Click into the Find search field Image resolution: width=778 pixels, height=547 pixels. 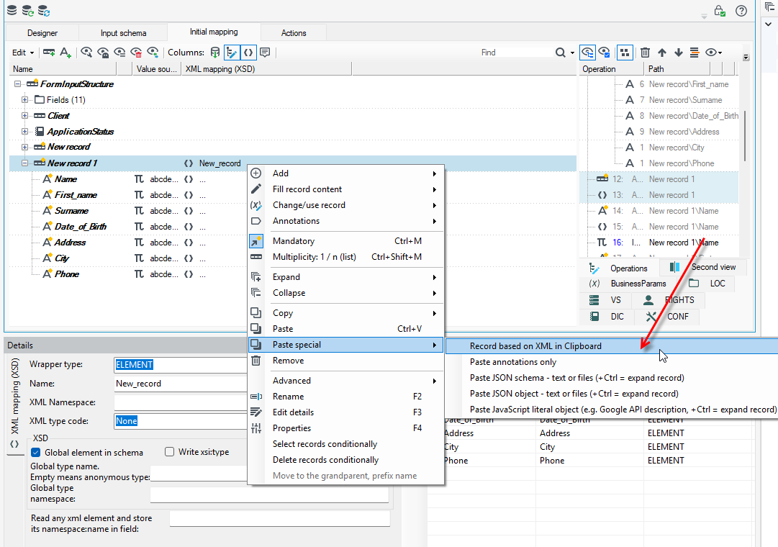(x=516, y=52)
